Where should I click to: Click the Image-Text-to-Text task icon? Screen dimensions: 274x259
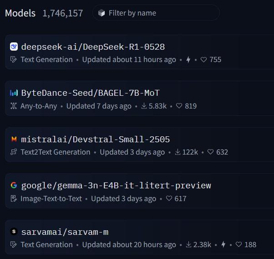pos(13,199)
